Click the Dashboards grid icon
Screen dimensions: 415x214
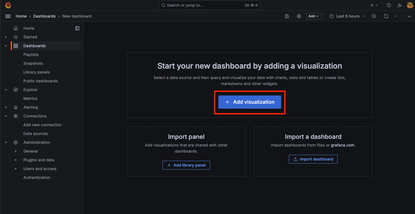[x=16, y=46]
